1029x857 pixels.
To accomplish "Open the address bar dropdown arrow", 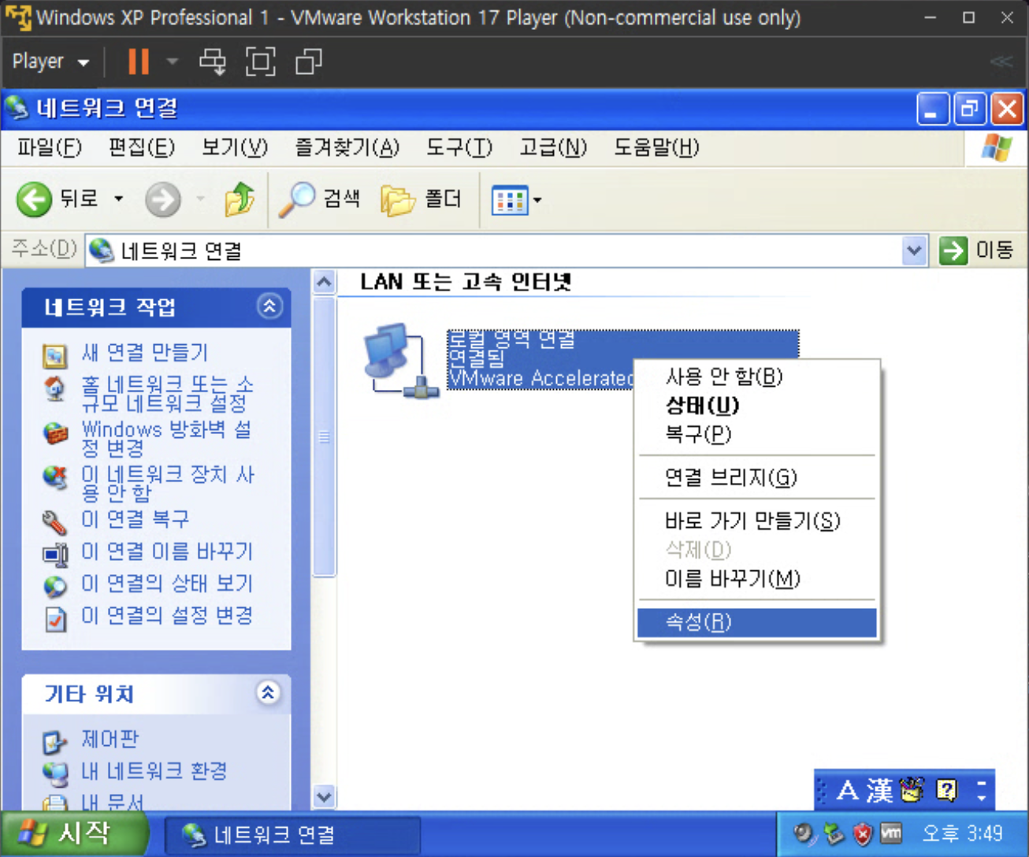I will point(914,251).
